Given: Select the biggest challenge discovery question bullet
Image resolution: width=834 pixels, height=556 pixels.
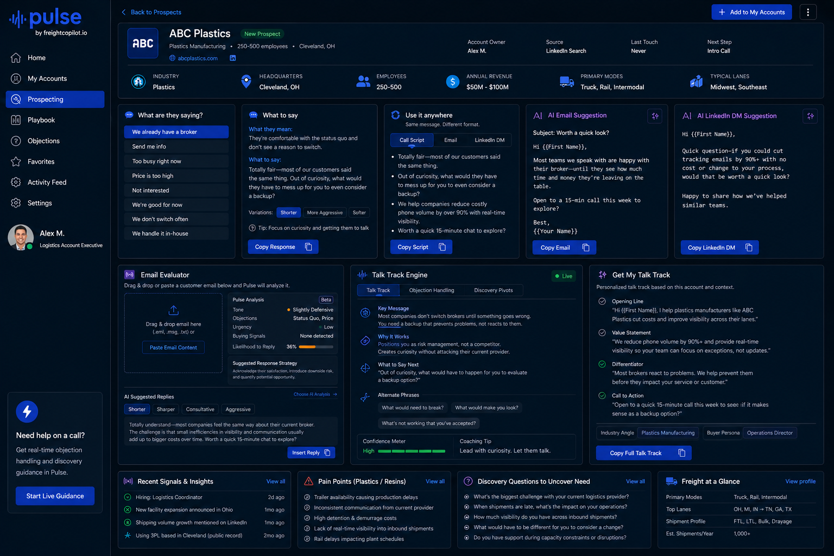Looking at the screenshot, I should coord(467,497).
